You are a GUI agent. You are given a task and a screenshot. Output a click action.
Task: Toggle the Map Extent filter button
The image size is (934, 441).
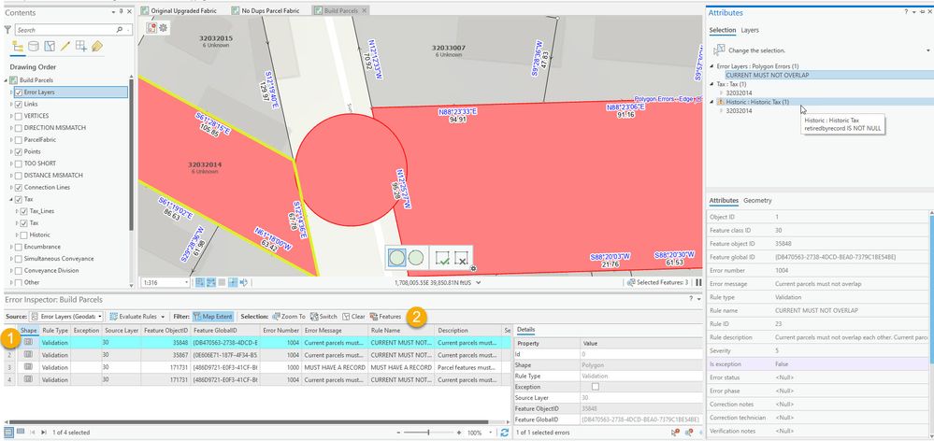tap(213, 317)
